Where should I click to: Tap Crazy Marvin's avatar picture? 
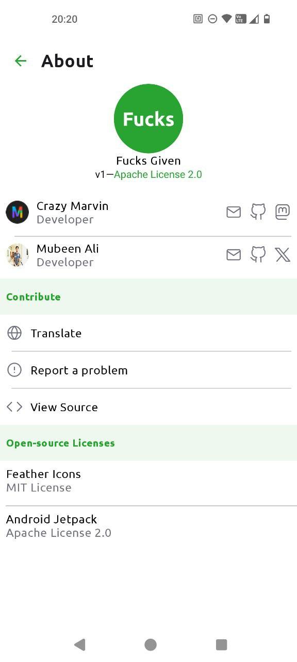(17, 212)
